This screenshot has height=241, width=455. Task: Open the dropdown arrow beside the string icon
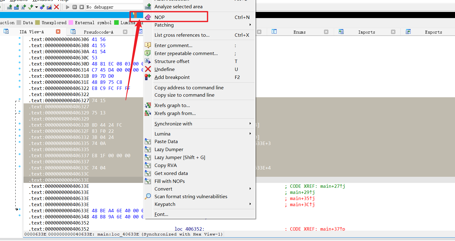(36, 7)
